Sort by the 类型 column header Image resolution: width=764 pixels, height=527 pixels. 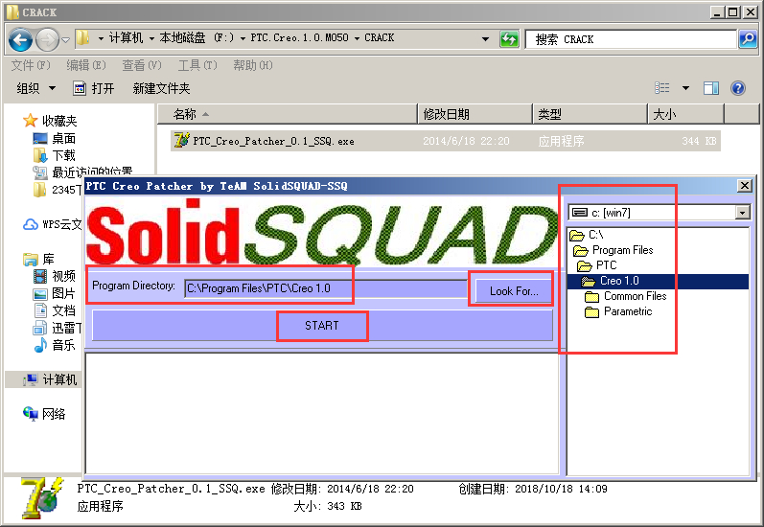[590, 114]
